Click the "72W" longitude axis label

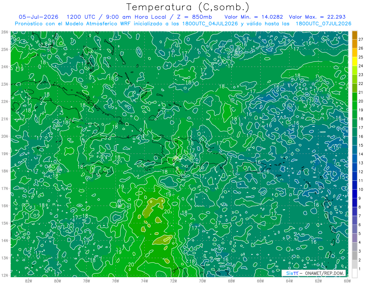173,281
